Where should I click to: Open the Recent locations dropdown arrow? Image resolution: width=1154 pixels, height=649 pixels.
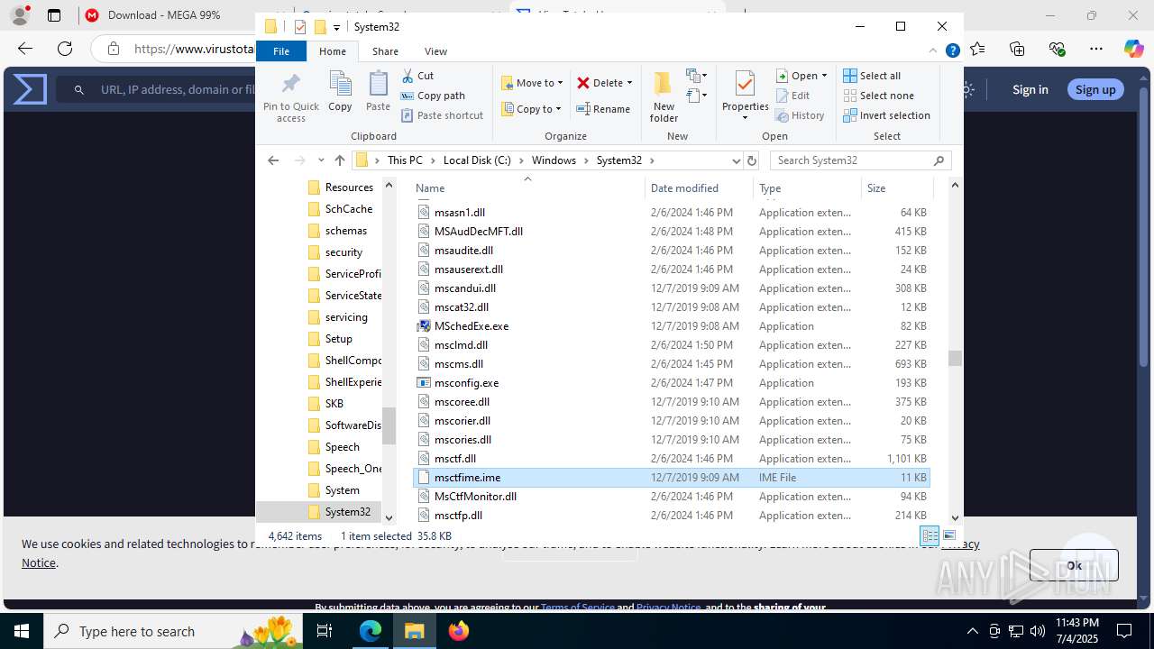pos(321,160)
